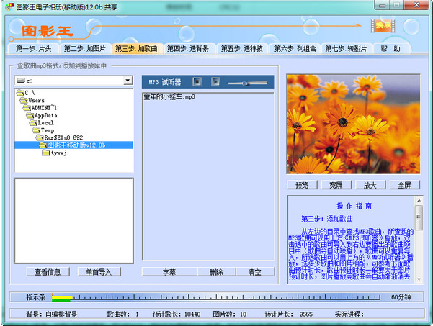Click the empty file list box

[x=73, y=221]
